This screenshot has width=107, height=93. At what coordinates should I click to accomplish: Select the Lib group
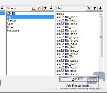click(x=30, y=17)
